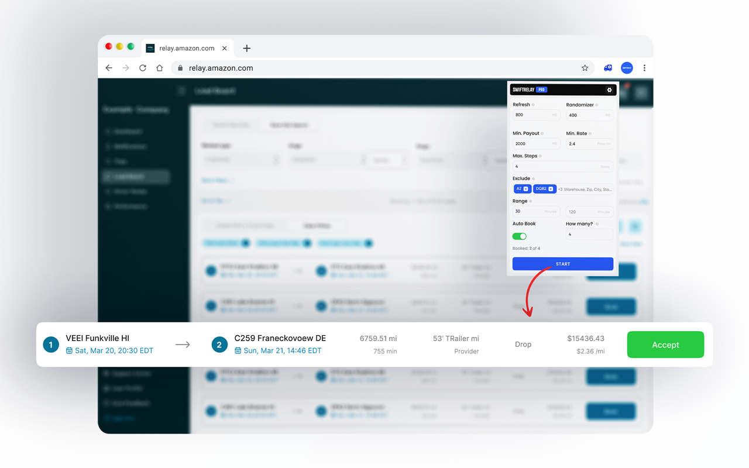The image size is (749, 468).
Task: Click info icon beside Randomizer label
Action: 597,105
